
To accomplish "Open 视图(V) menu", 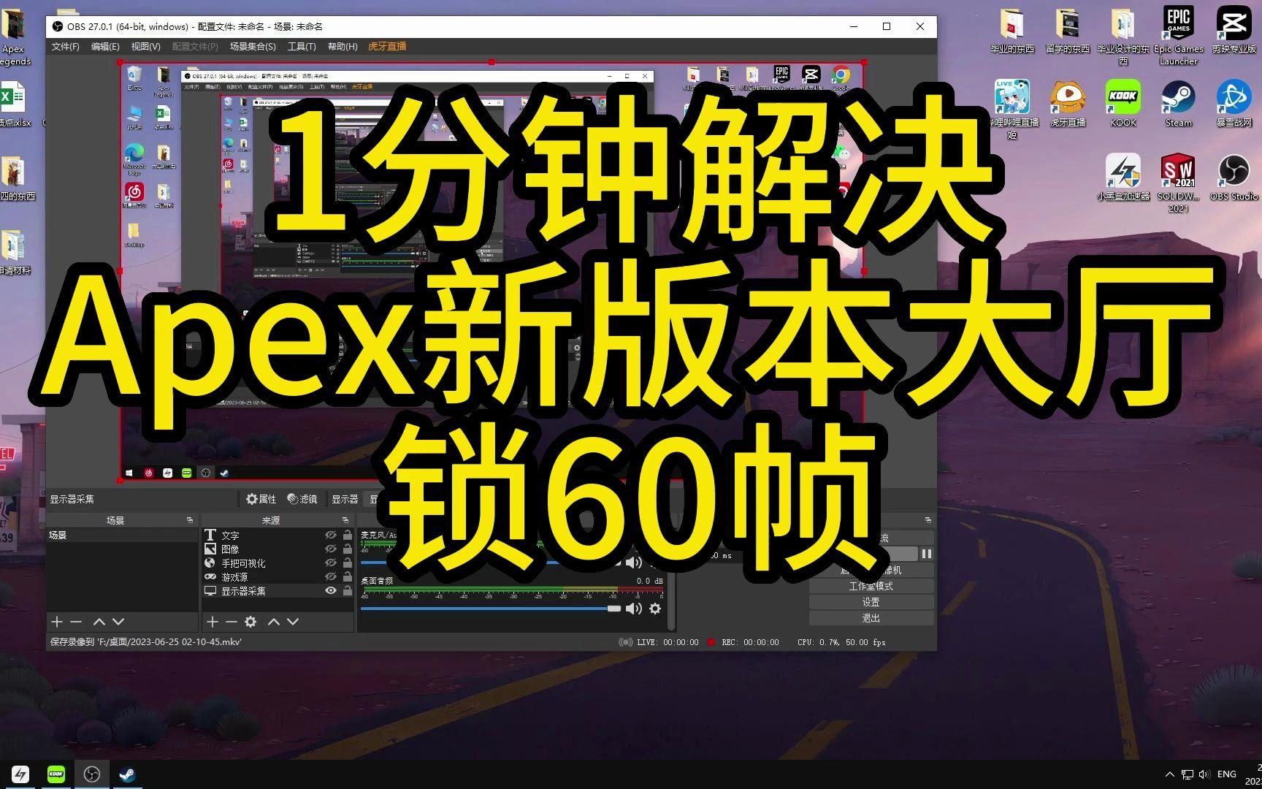I will (145, 47).
